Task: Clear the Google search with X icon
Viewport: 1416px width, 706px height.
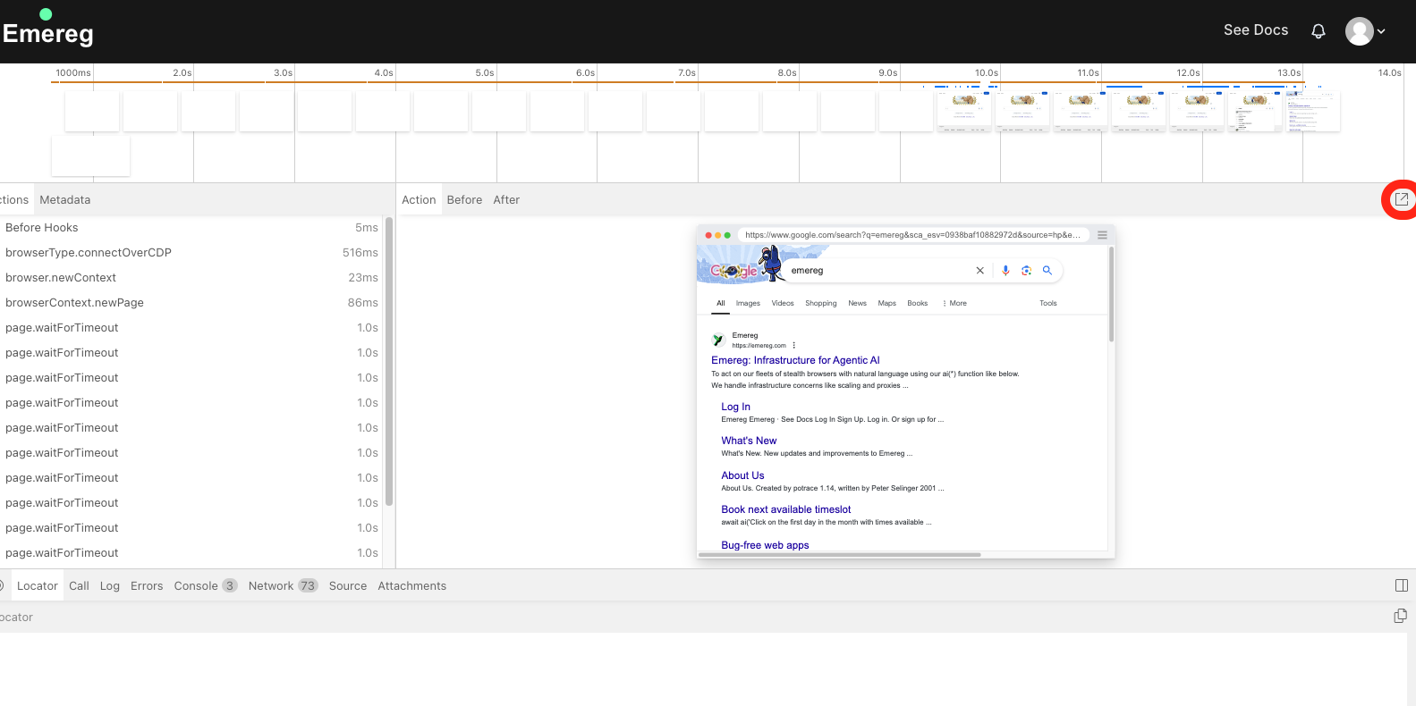Action: [979, 271]
